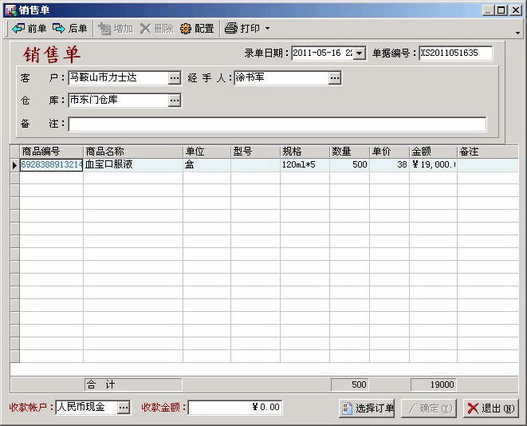Click into 收款帐户 field 人民币现金

(x=87, y=408)
